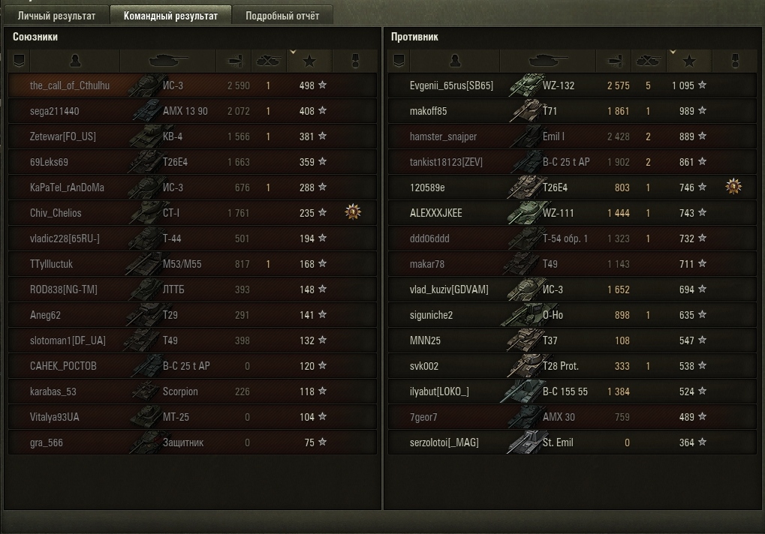The height and width of the screenshot is (534, 765).
Task: Sort enemies by damage dealt icon
Action: click(x=614, y=61)
